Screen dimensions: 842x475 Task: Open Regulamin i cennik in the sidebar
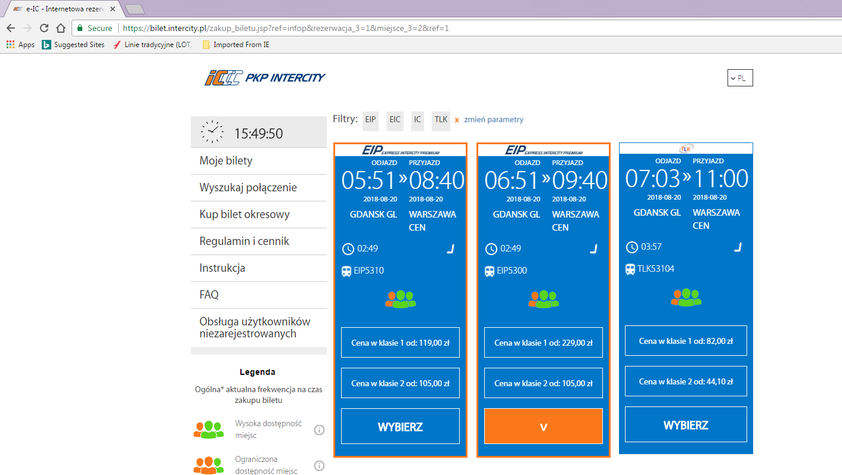[259, 241]
